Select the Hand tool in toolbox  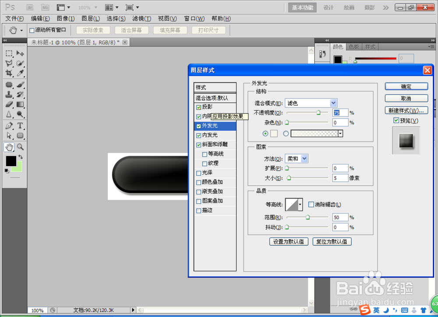coord(9,147)
